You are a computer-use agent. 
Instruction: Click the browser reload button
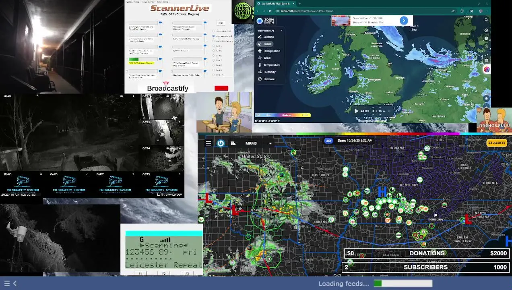(x=270, y=11)
